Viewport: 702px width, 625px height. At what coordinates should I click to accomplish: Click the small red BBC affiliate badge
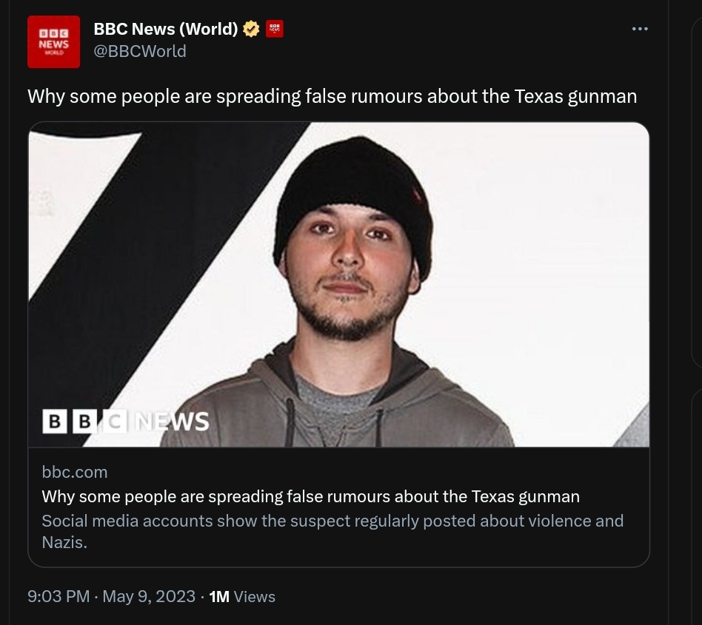275,29
